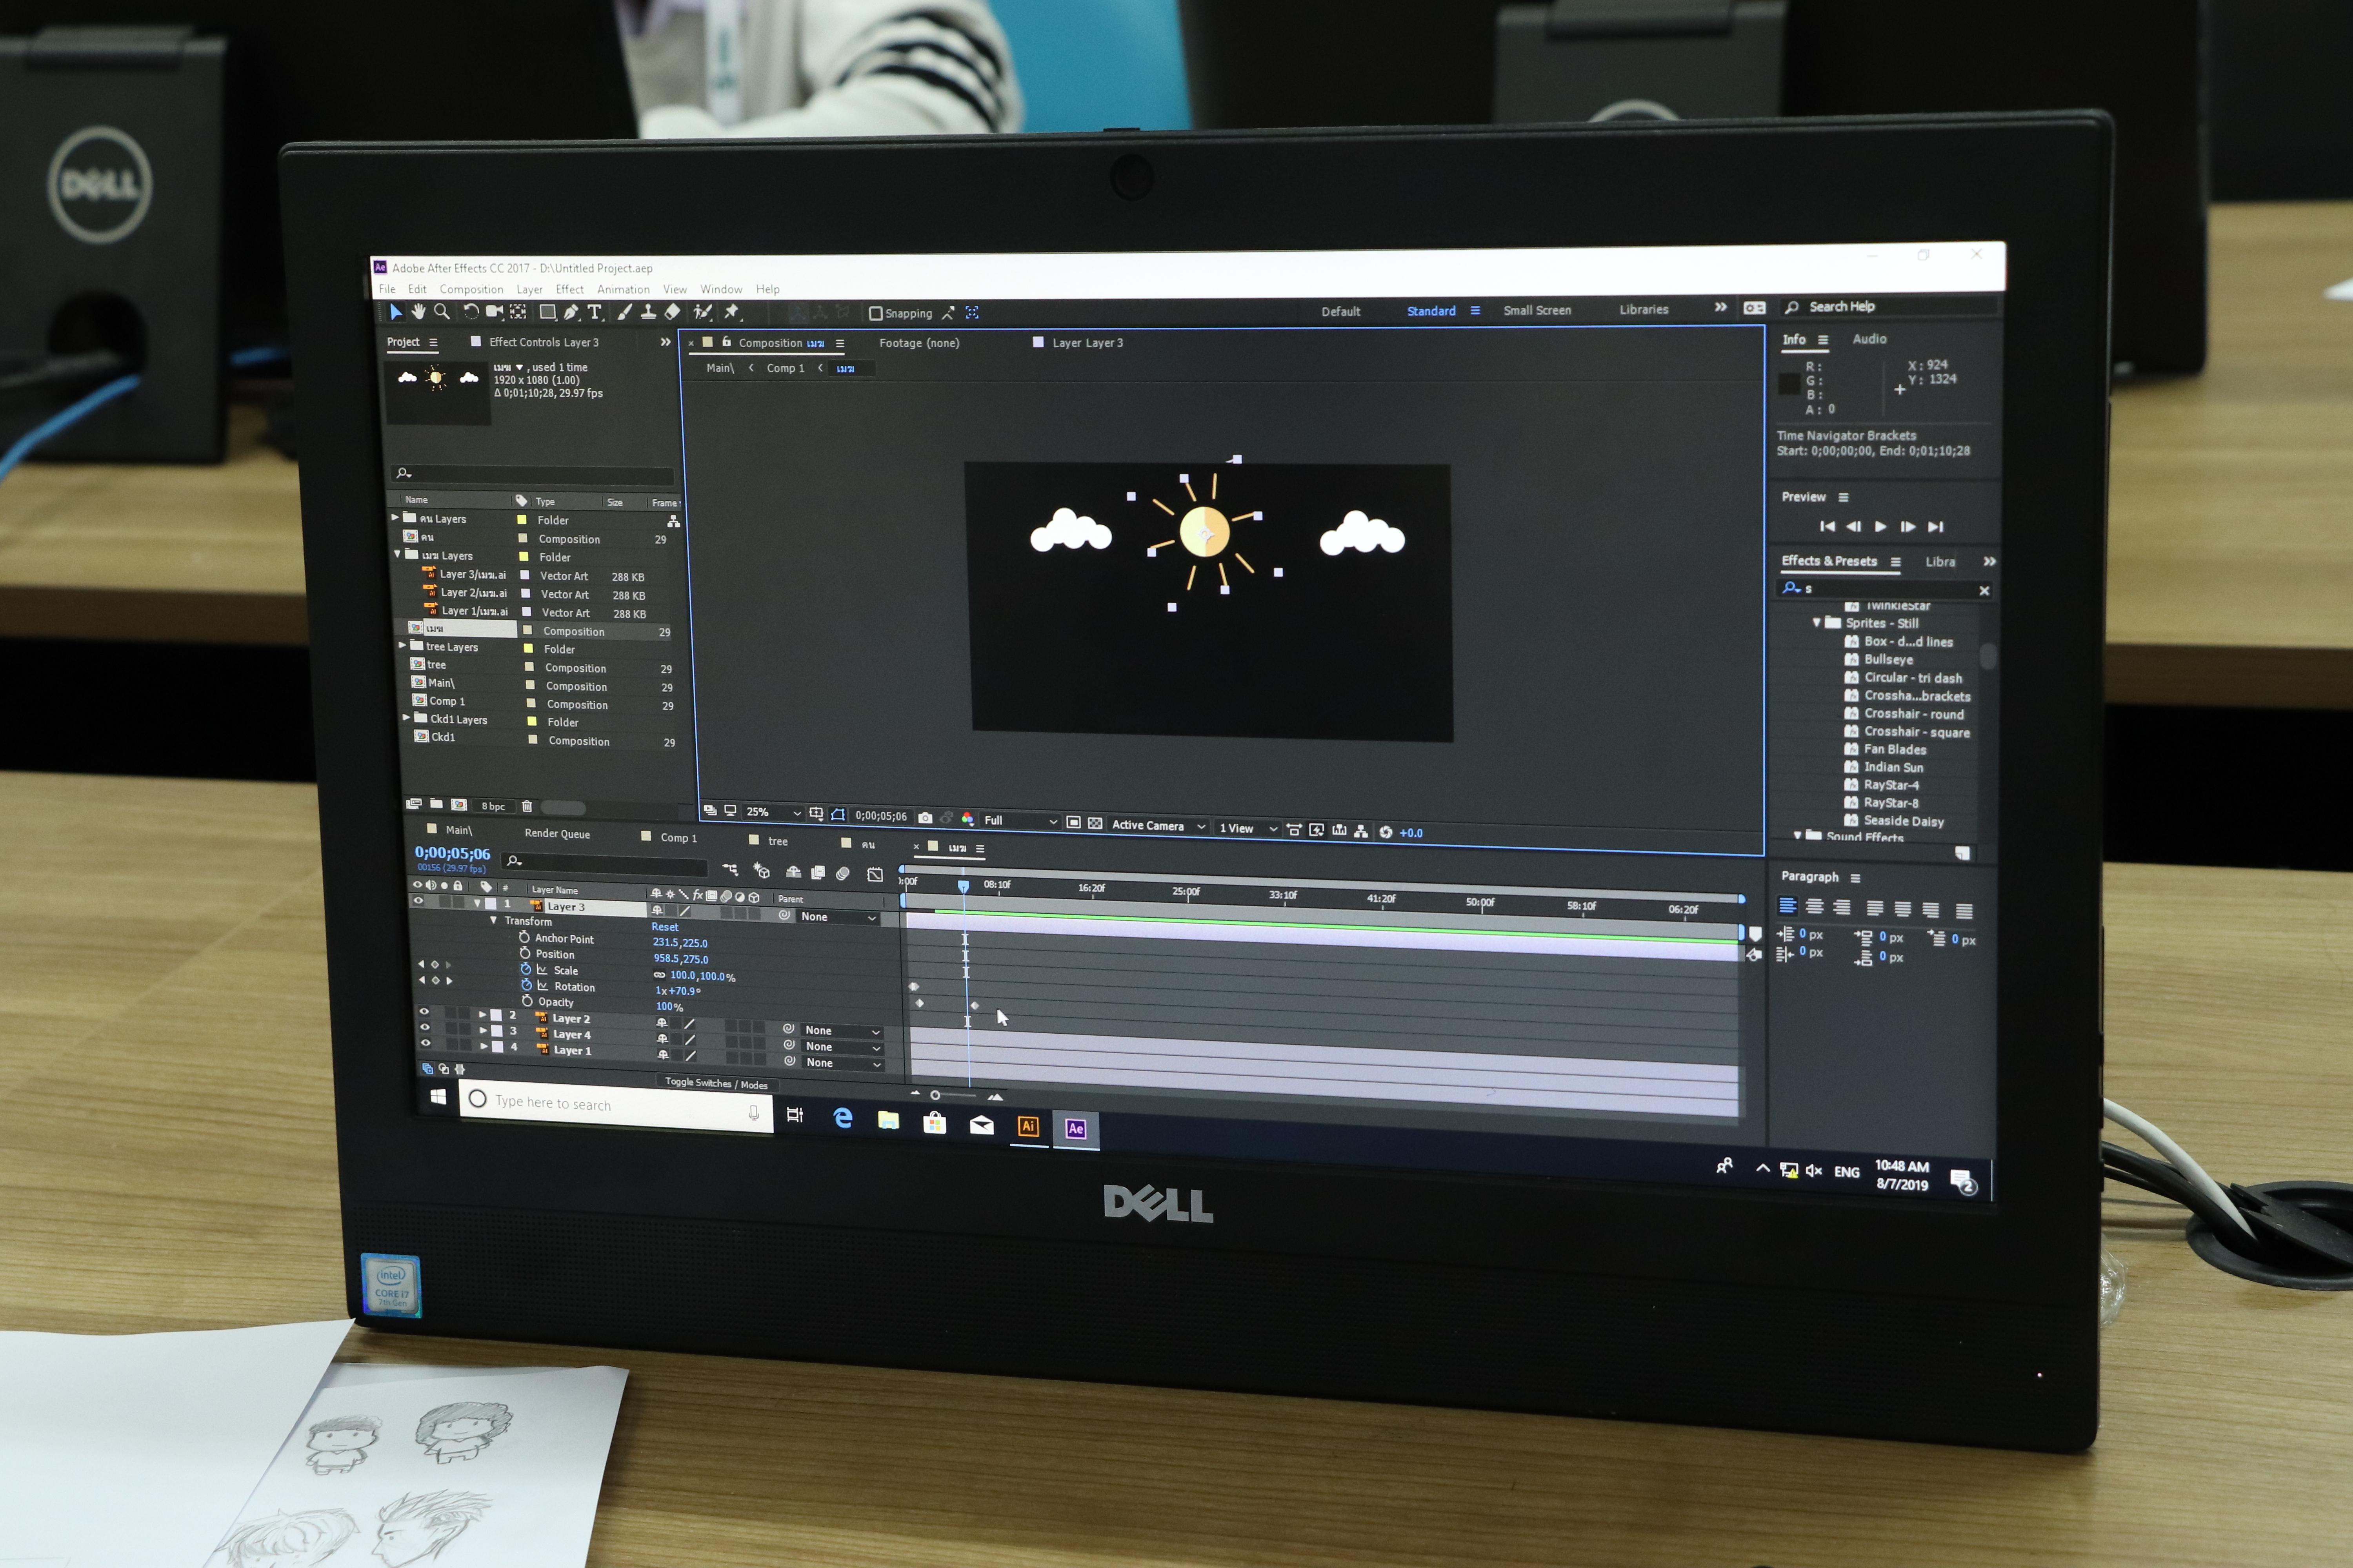Switch to the Comp 1 timeline tab

coord(678,838)
